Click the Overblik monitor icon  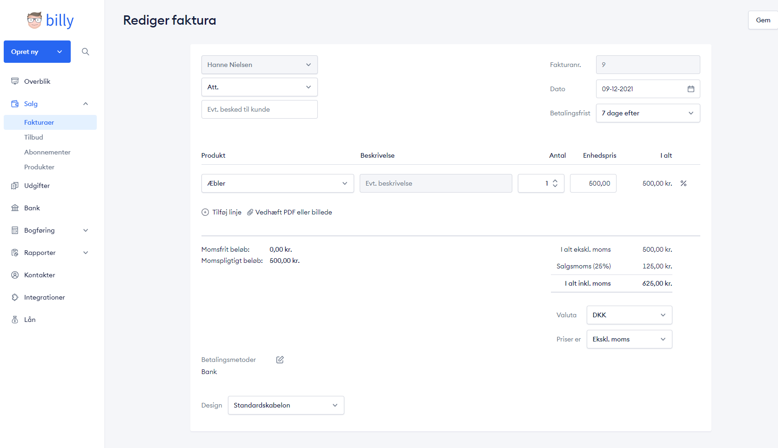[15, 81]
